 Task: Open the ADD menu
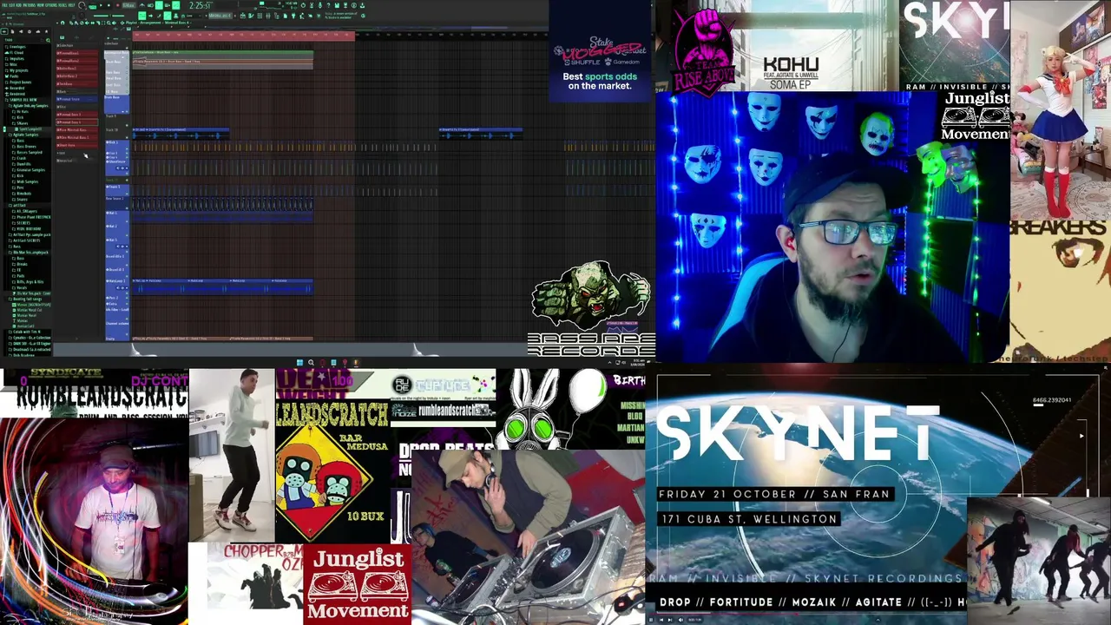[19, 5]
